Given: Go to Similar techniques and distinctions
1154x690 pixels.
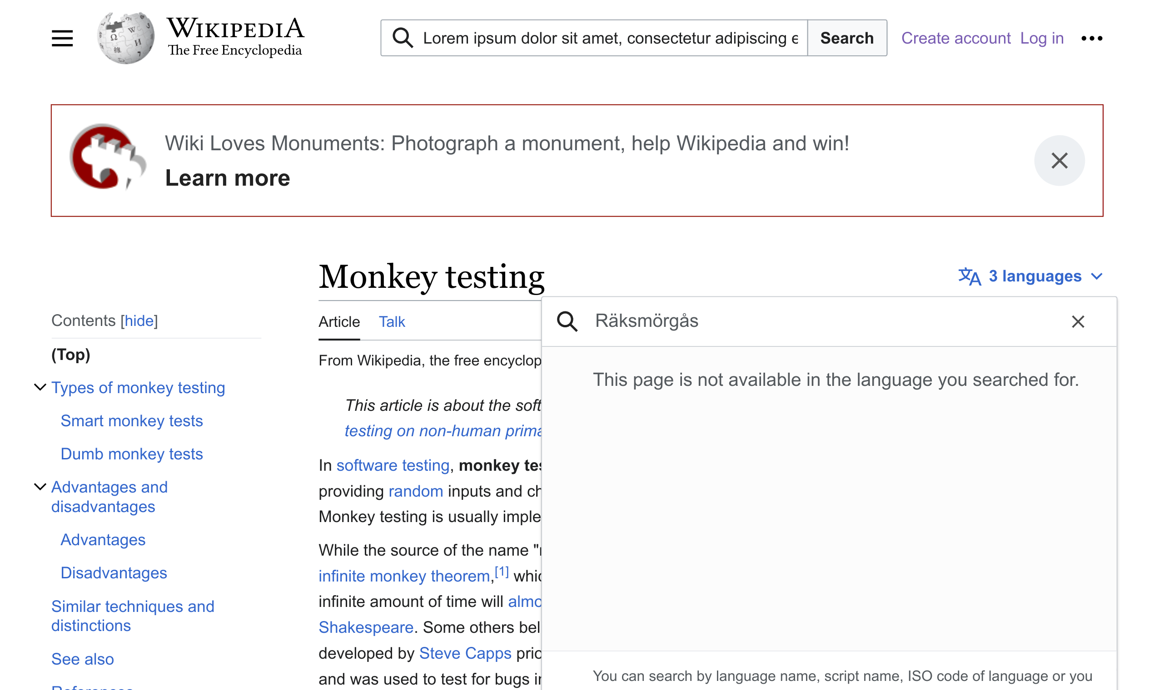Looking at the screenshot, I should [x=133, y=616].
